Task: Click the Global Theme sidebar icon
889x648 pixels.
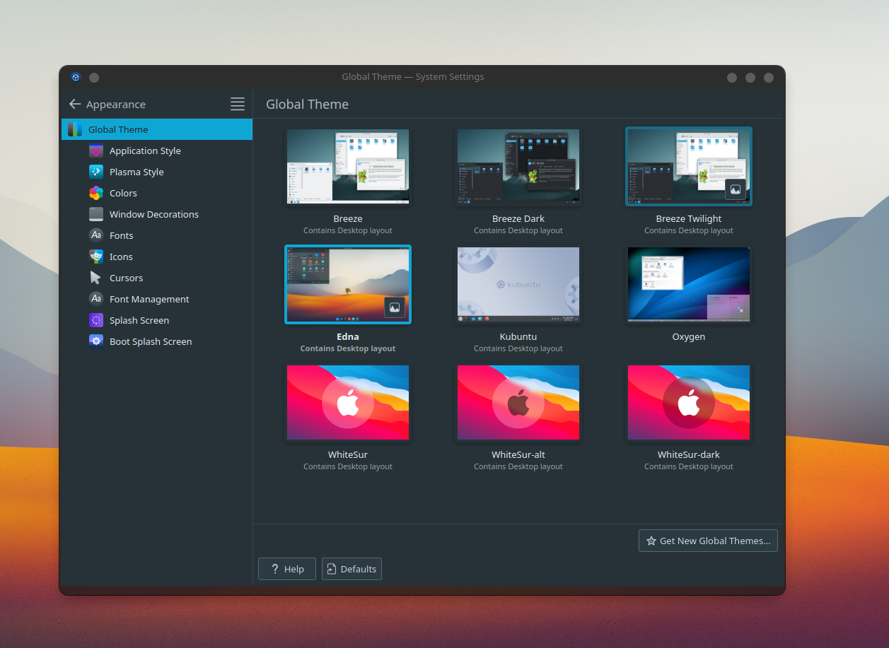Action: (x=75, y=129)
